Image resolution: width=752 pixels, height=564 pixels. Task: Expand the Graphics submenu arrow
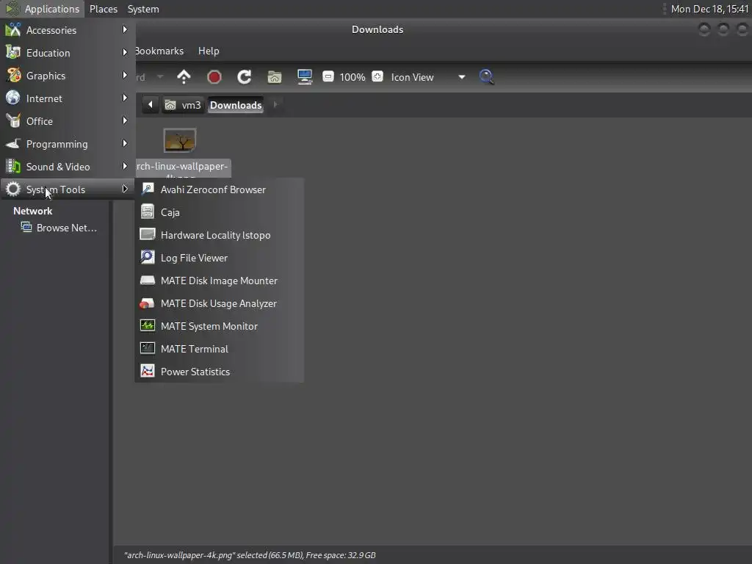tap(125, 75)
